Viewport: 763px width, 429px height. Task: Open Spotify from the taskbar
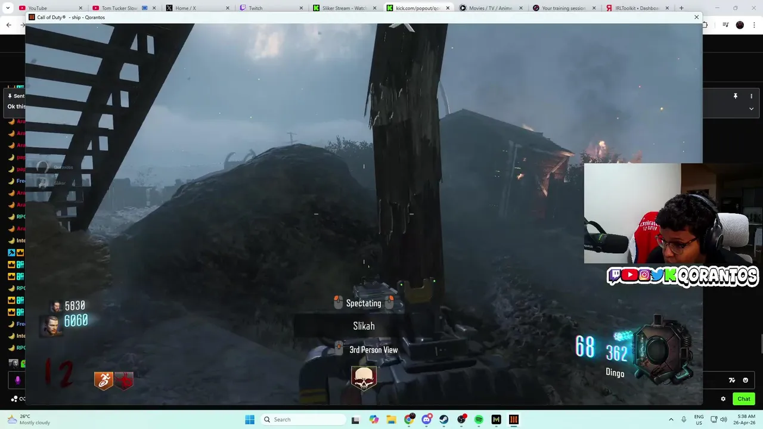[x=479, y=419]
